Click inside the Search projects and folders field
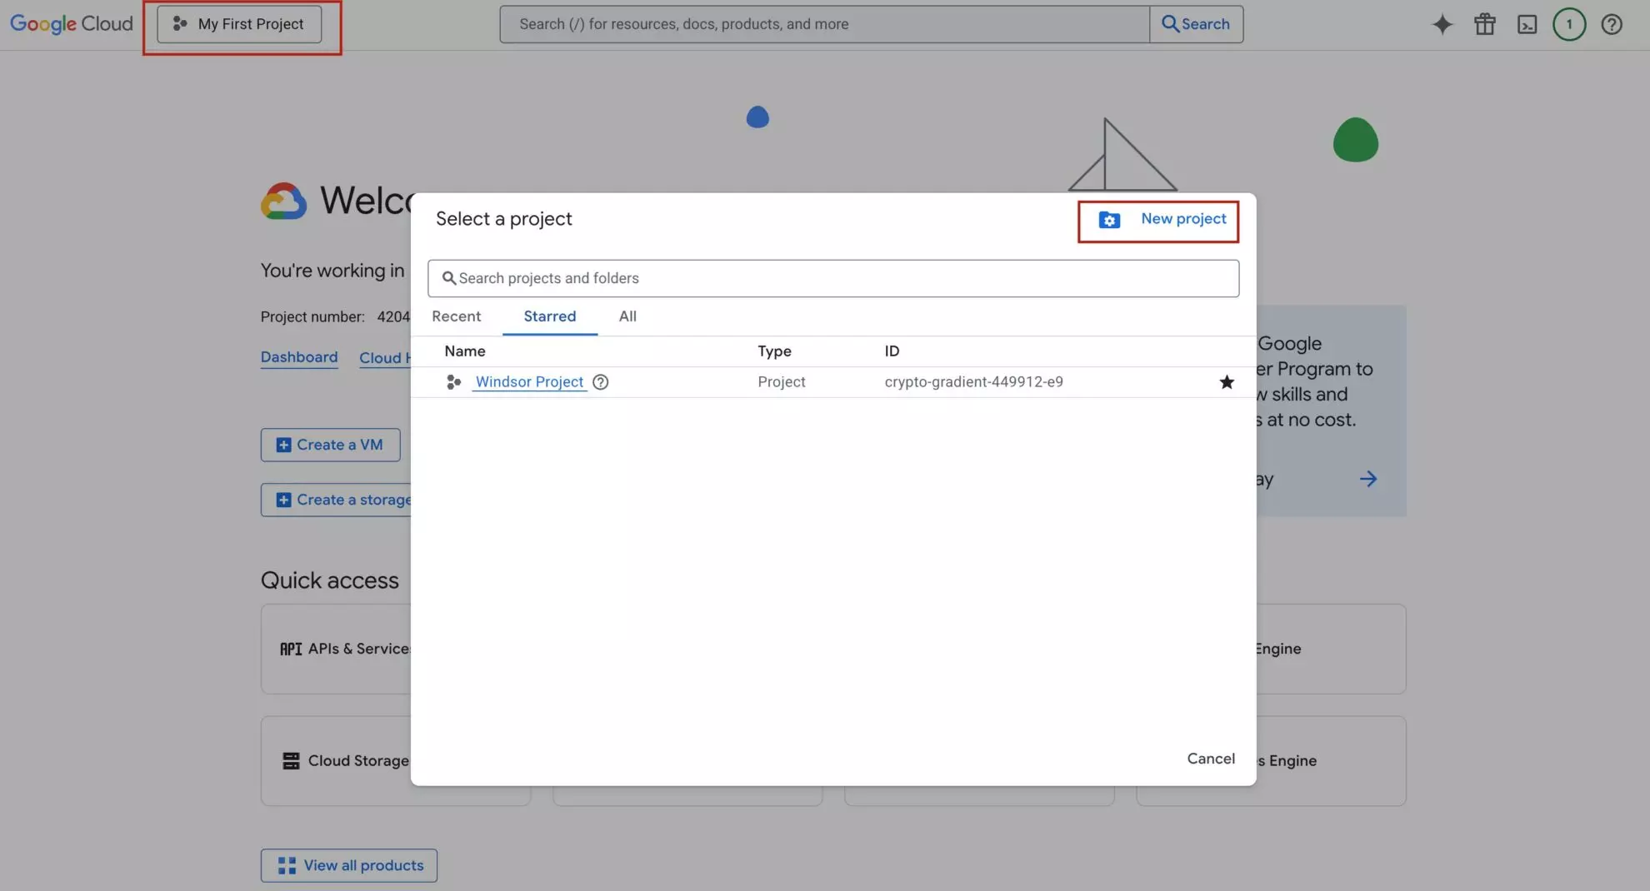Viewport: 1650px width, 891px height. tap(832, 278)
